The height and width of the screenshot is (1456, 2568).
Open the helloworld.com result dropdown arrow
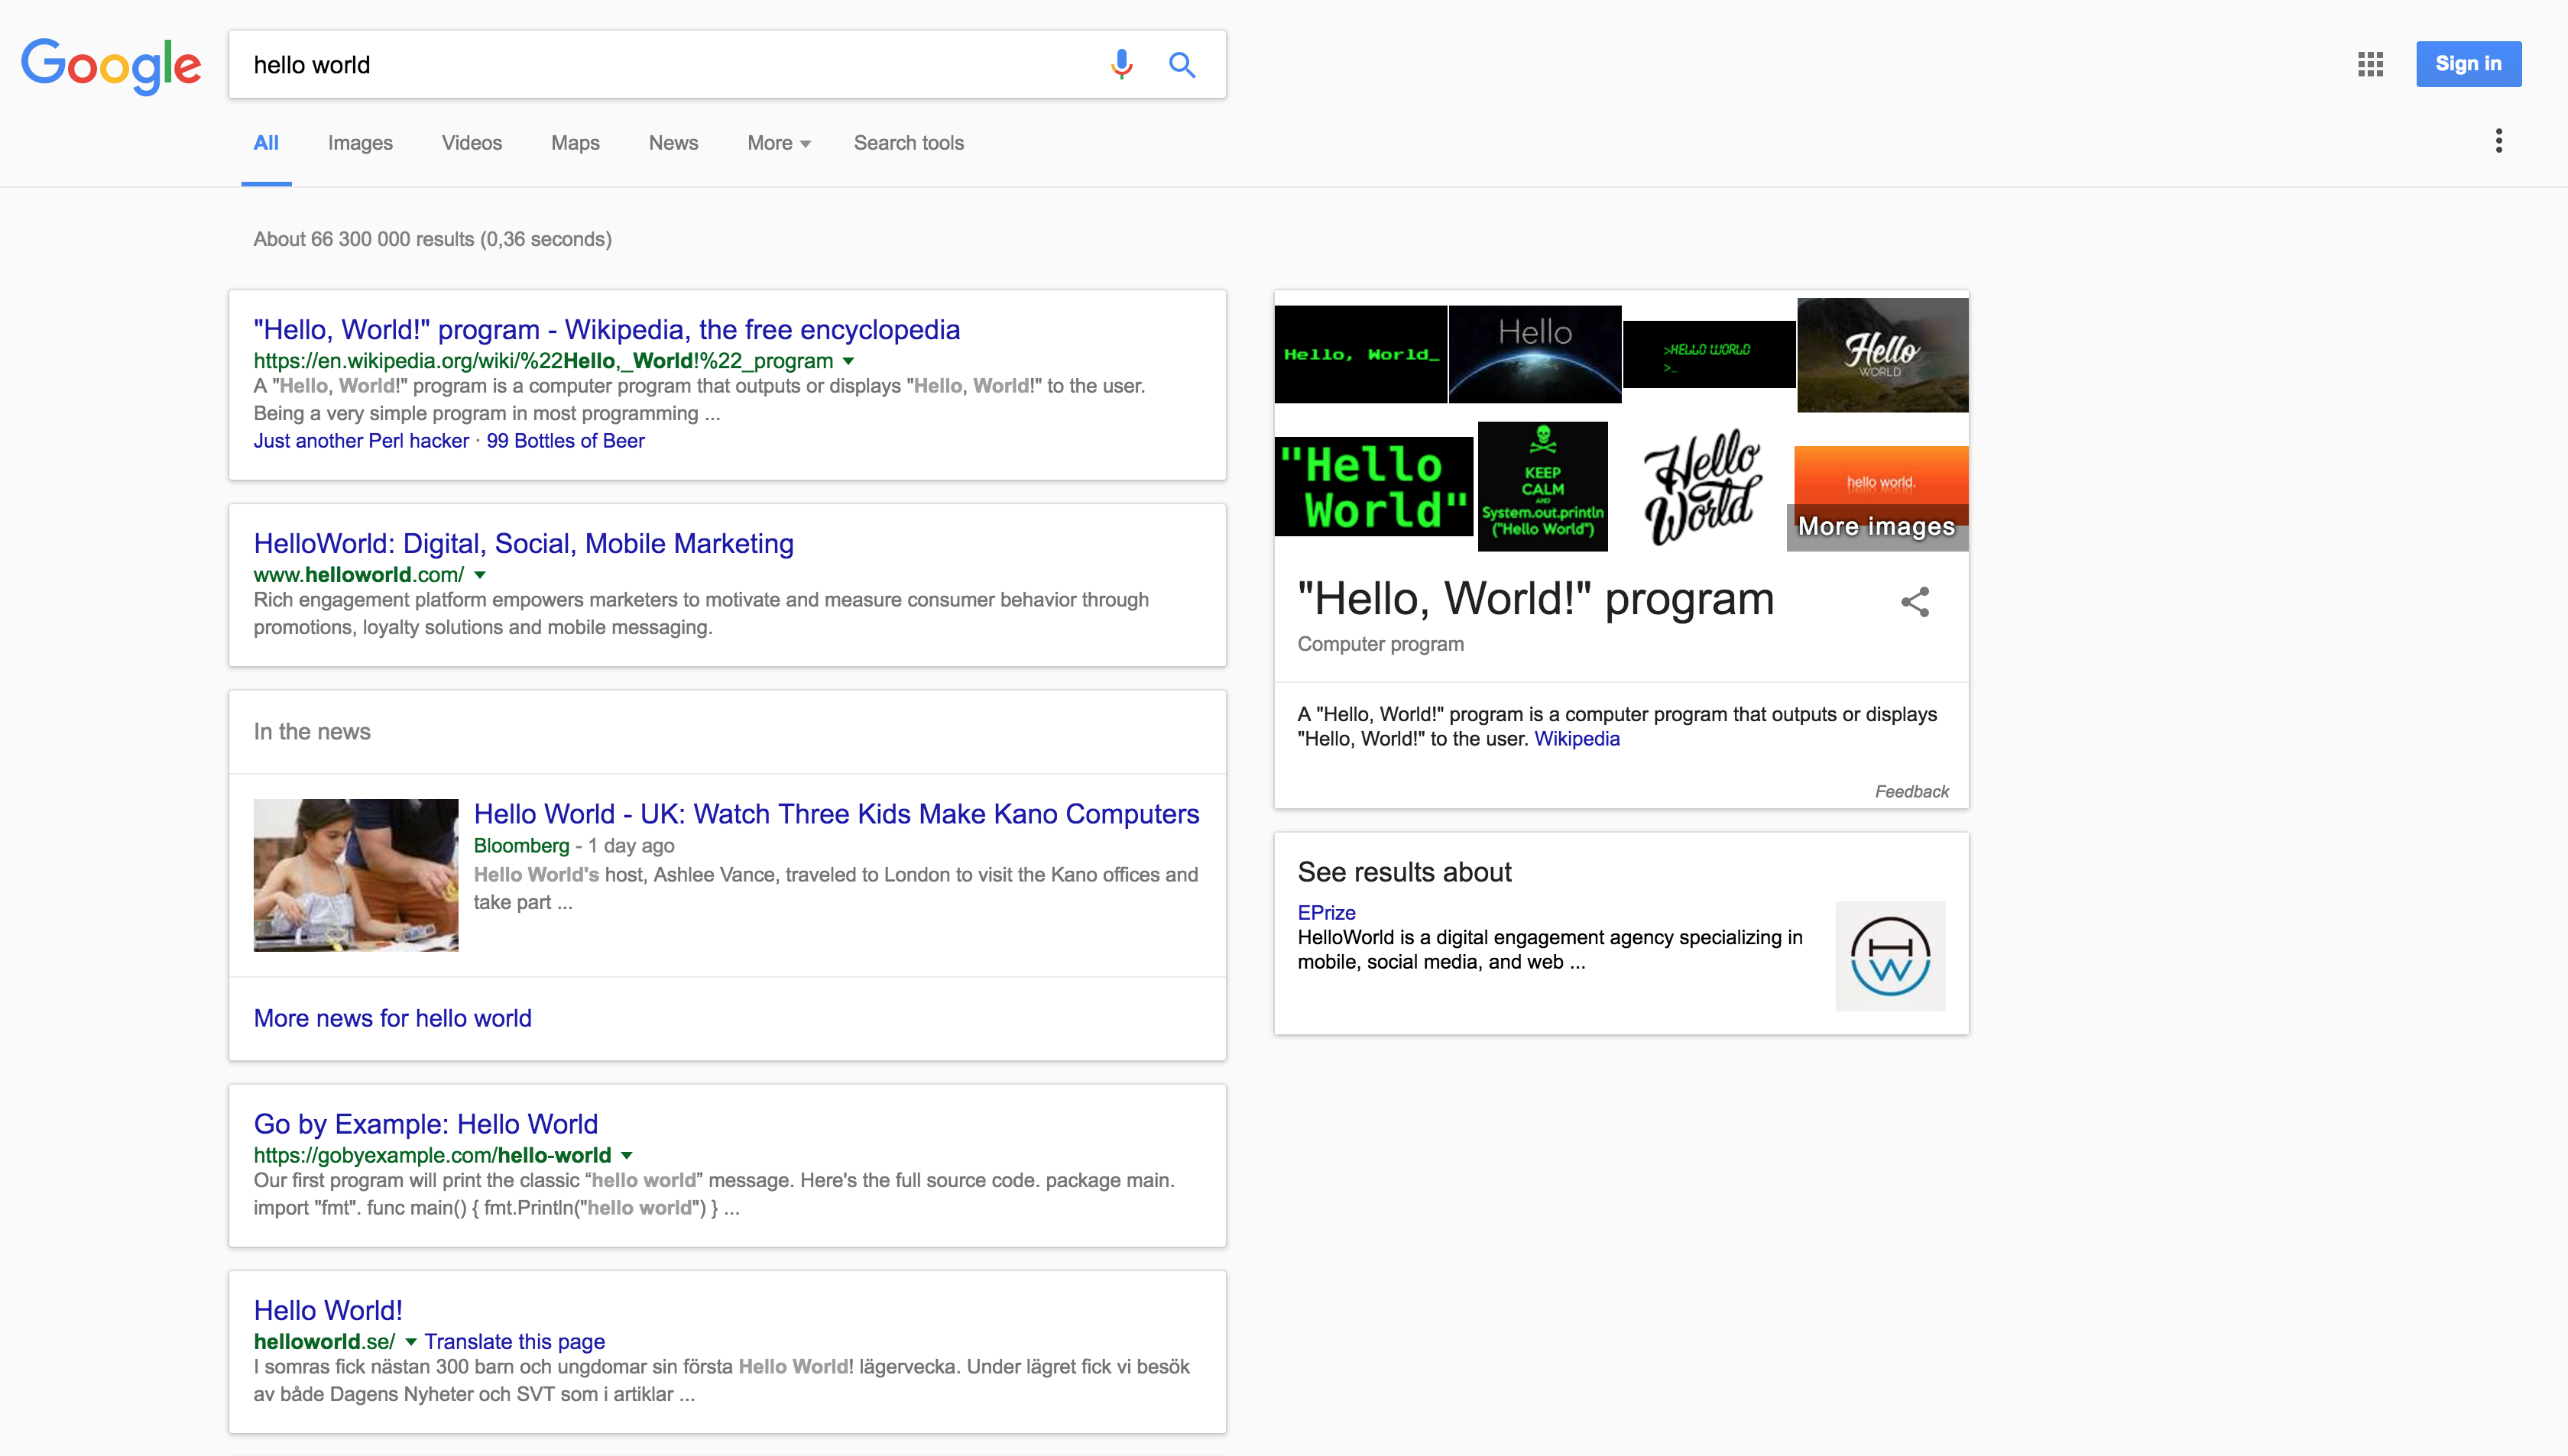tap(480, 575)
